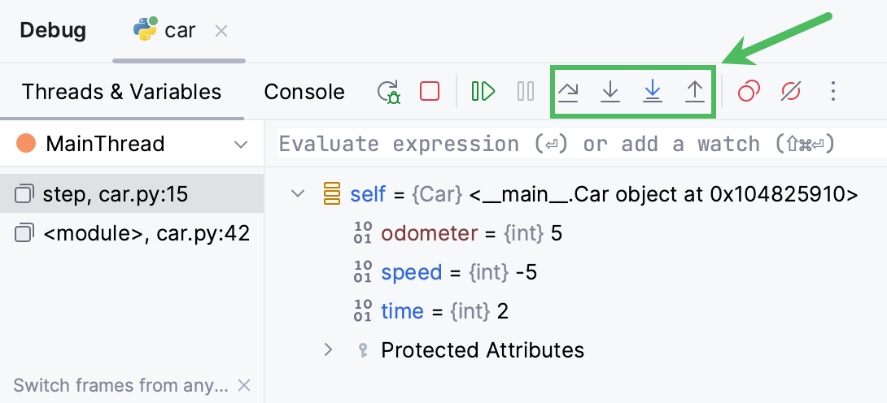Open the More options menu (three dots)

832,92
